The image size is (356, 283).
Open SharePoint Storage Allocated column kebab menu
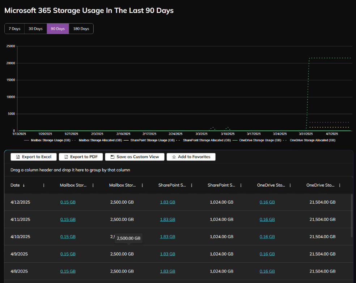coord(241,185)
